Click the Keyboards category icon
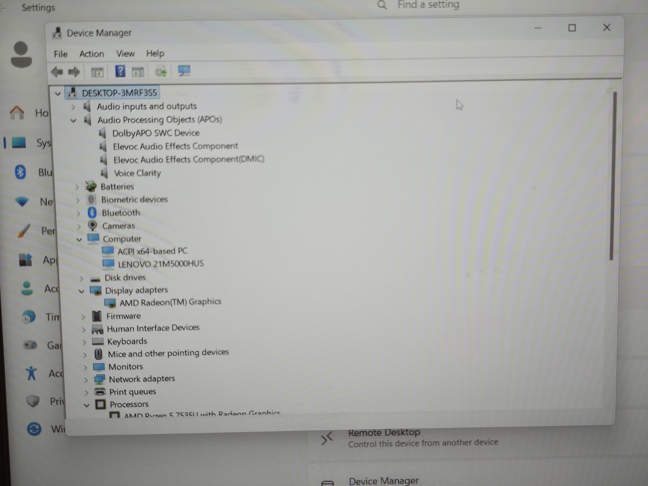648x486 pixels. (98, 341)
